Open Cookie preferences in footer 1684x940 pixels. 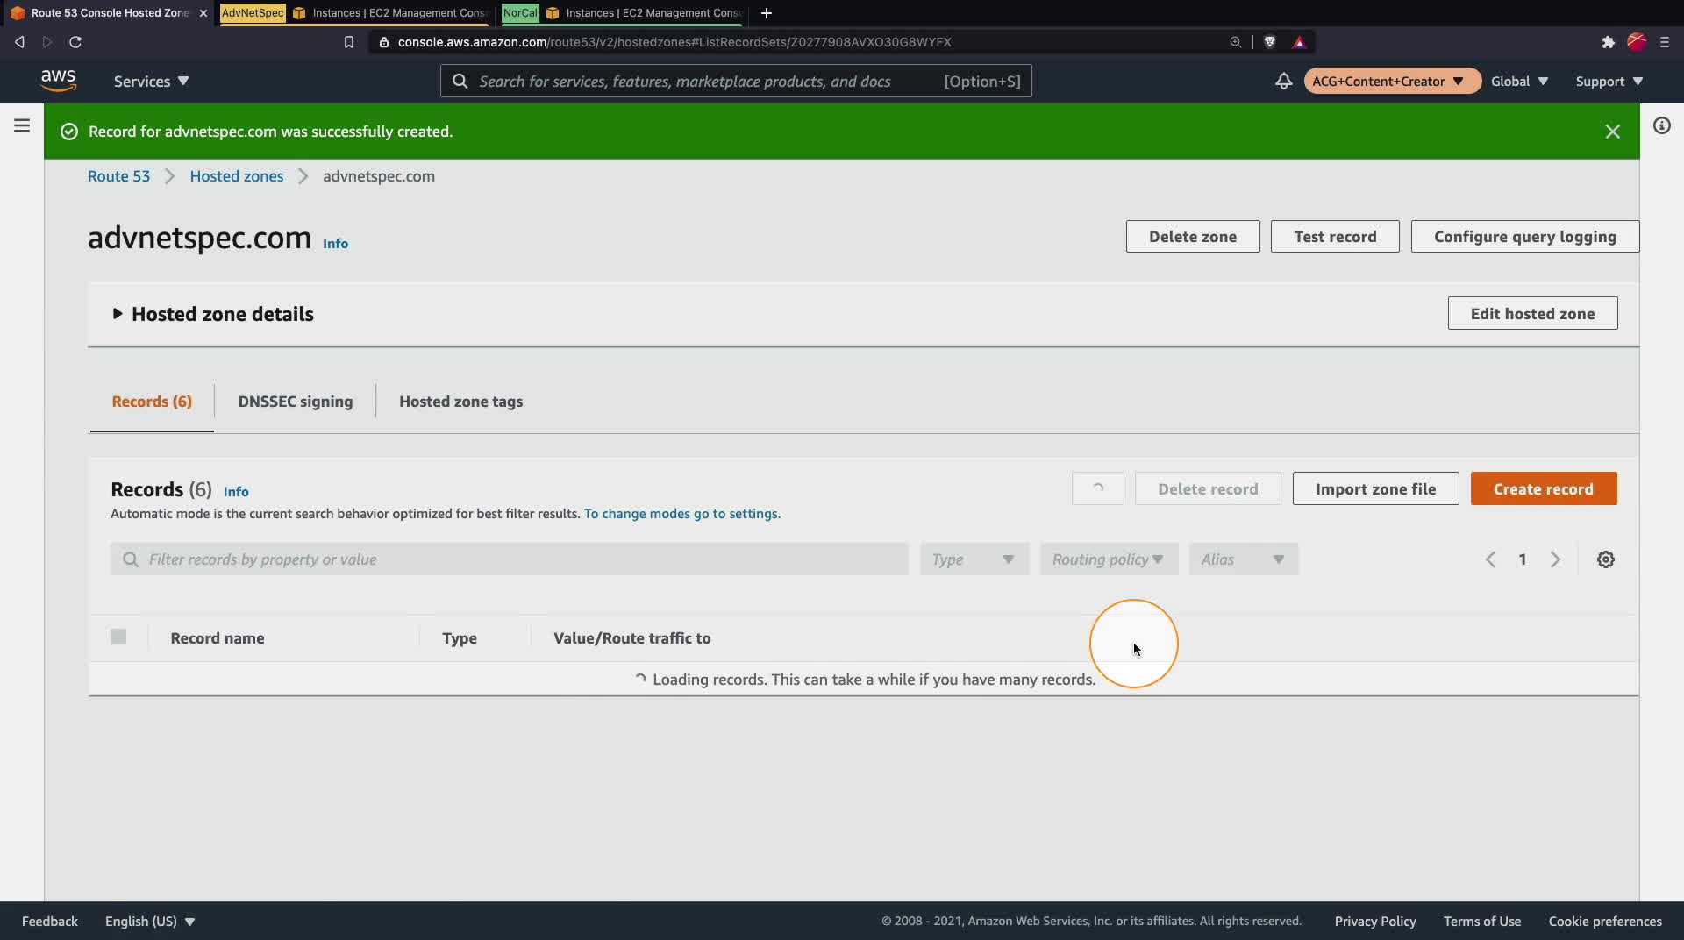(1605, 921)
